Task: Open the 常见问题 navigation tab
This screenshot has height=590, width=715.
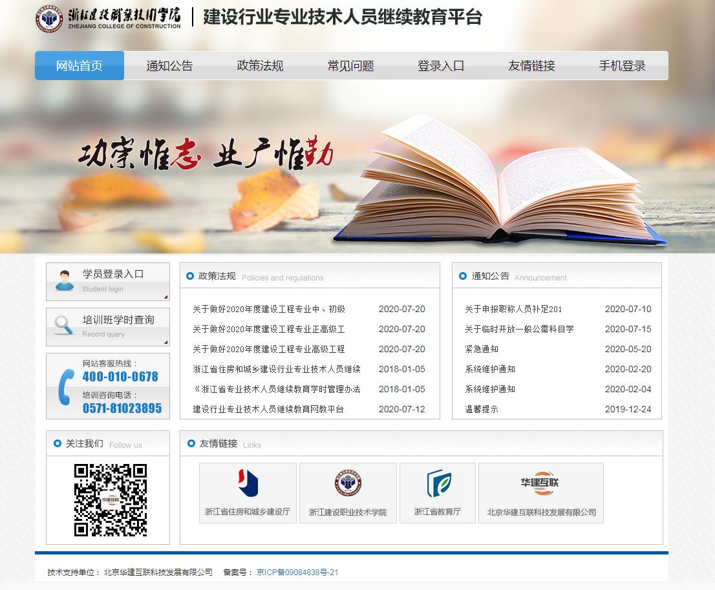Action: (x=350, y=66)
